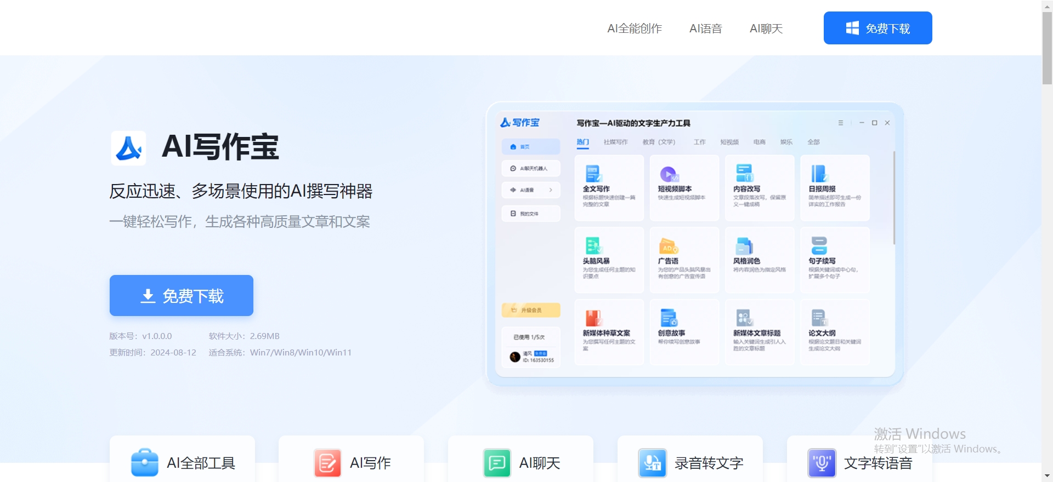1053x482 pixels.
Task: Click the 写作宝 logo inside preview window
Action: (519, 123)
